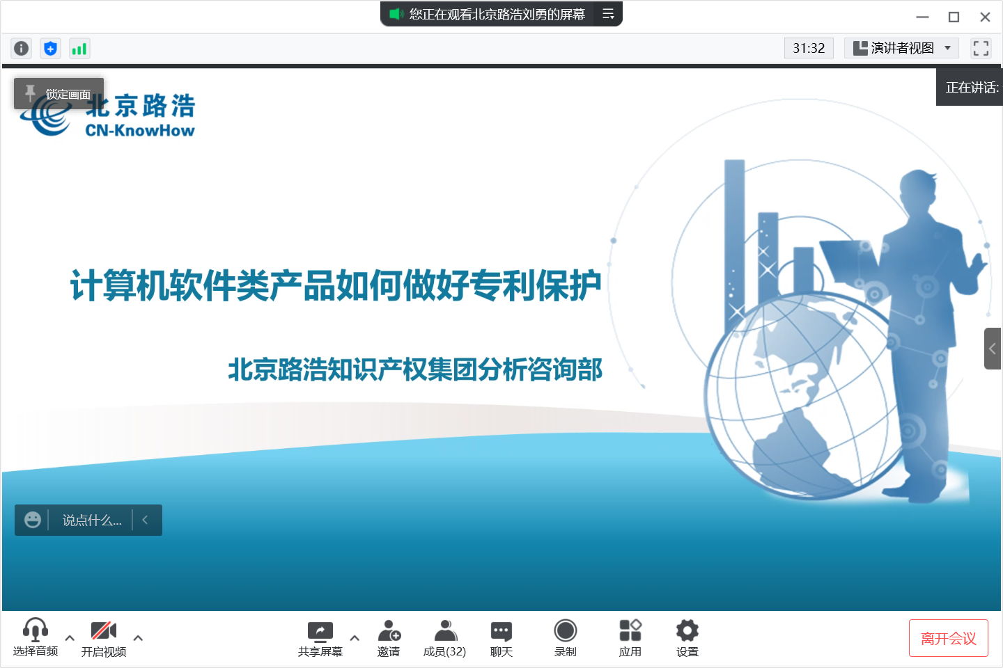Open the emoji reaction picker
The width and height of the screenshot is (1003, 668).
point(32,520)
